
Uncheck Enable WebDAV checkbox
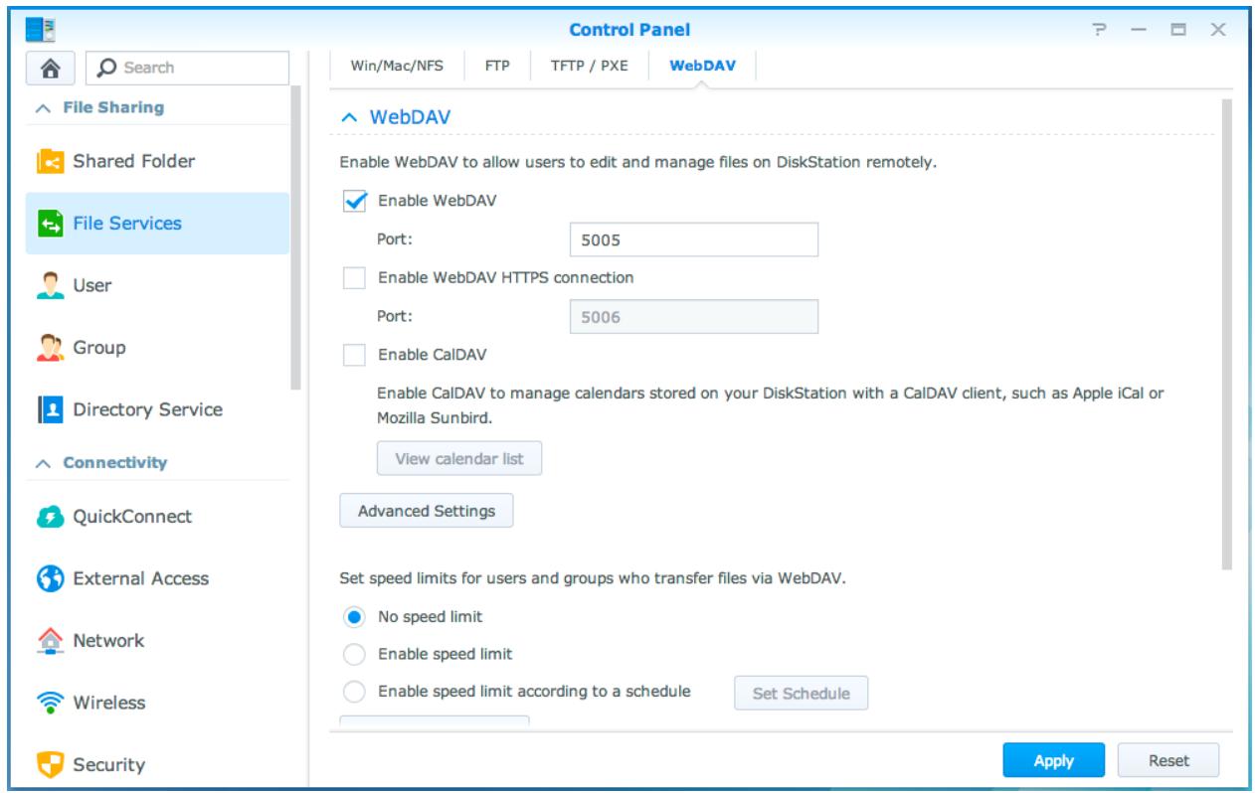[354, 200]
